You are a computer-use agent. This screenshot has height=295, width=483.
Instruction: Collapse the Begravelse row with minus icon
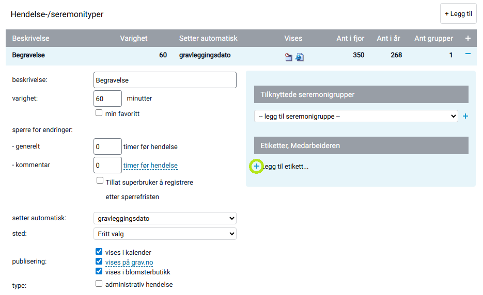(468, 54)
